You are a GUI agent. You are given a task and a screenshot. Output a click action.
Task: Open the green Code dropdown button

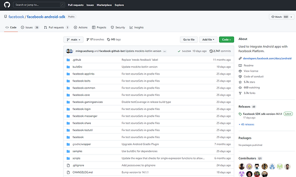(x=227, y=39)
